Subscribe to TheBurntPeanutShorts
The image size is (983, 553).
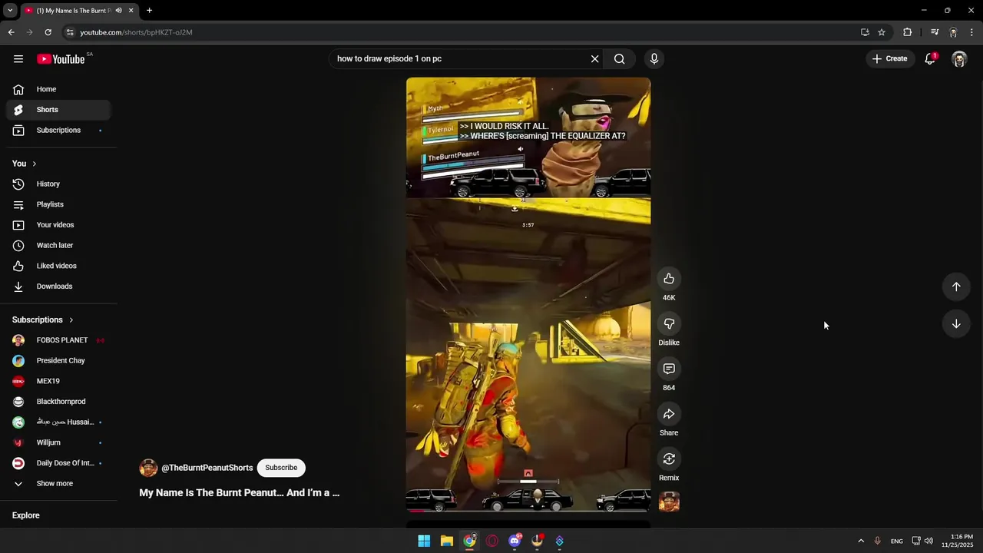281,468
